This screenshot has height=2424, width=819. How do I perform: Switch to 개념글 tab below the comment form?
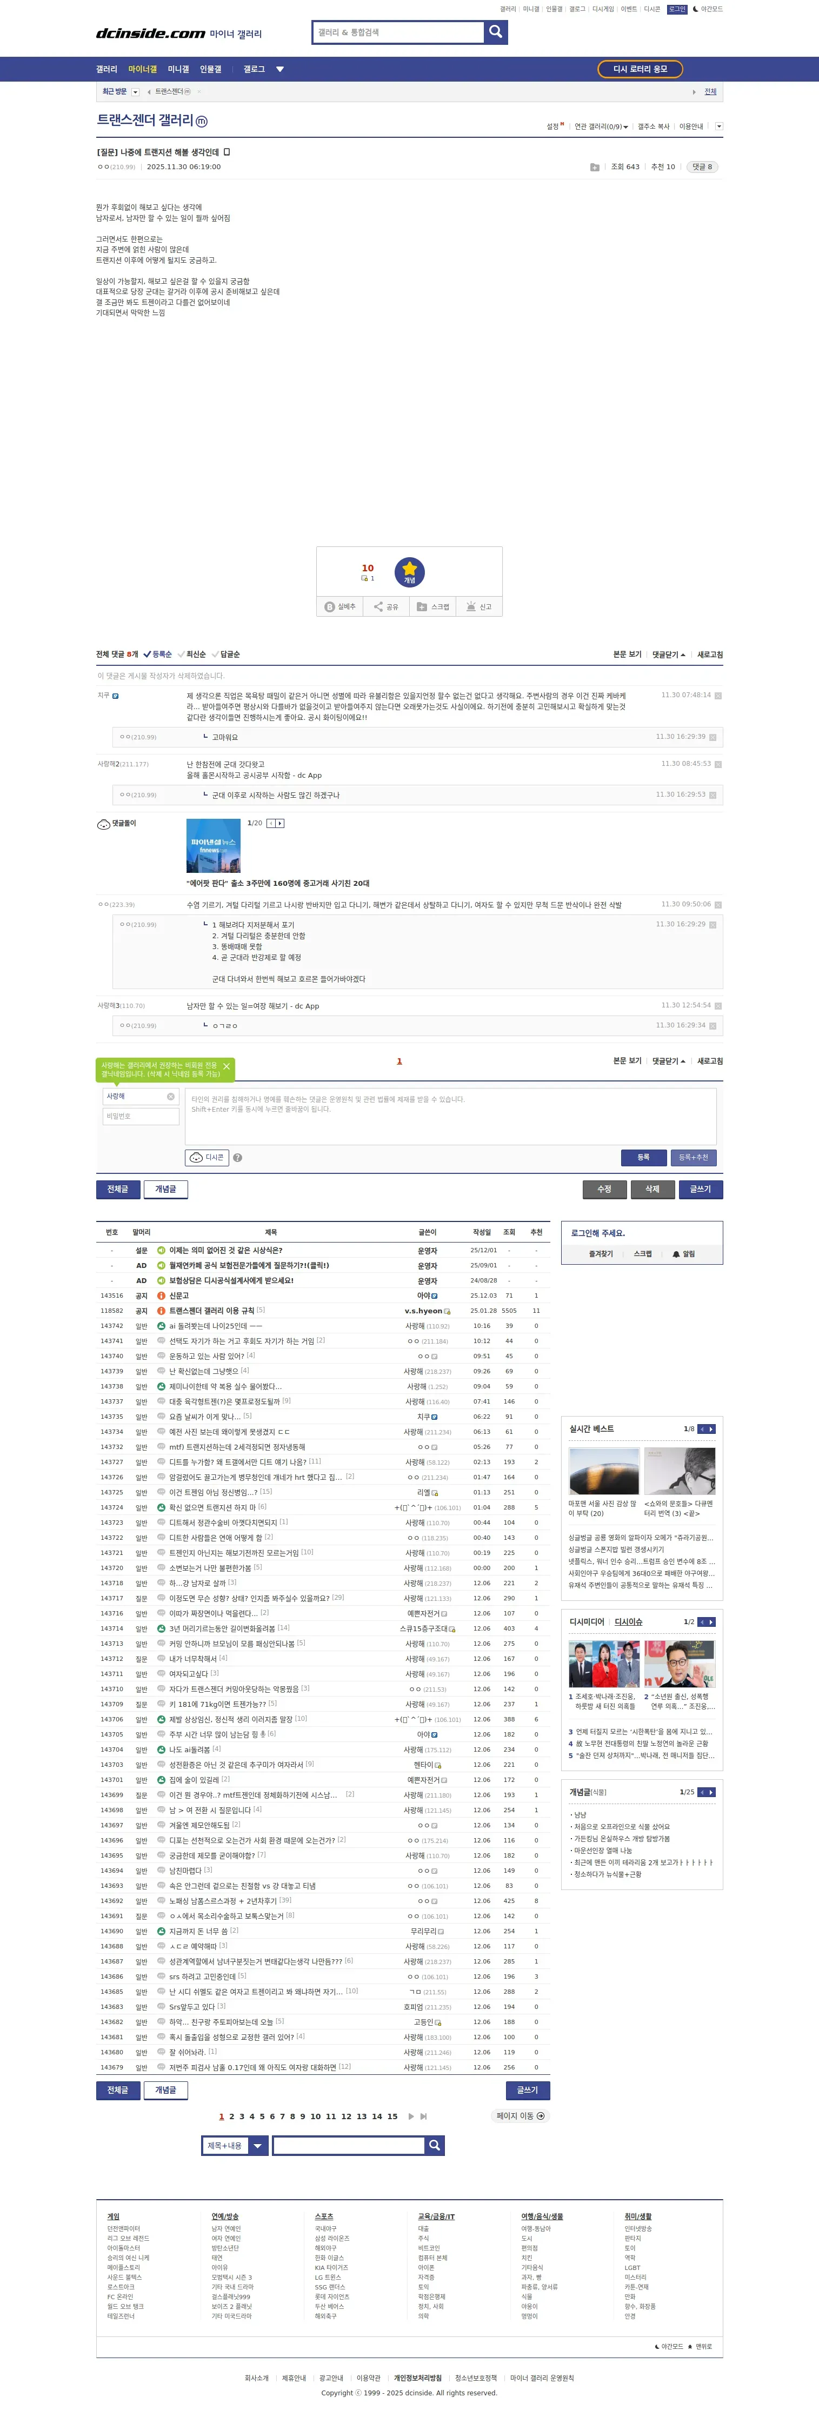click(x=165, y=1190)
